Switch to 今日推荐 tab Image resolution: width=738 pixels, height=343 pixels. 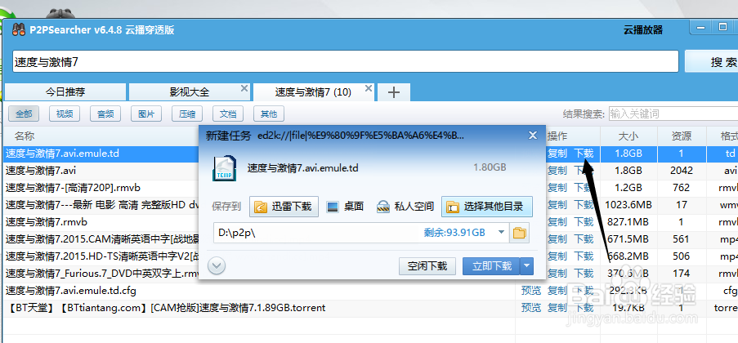(x=65, y=92)
